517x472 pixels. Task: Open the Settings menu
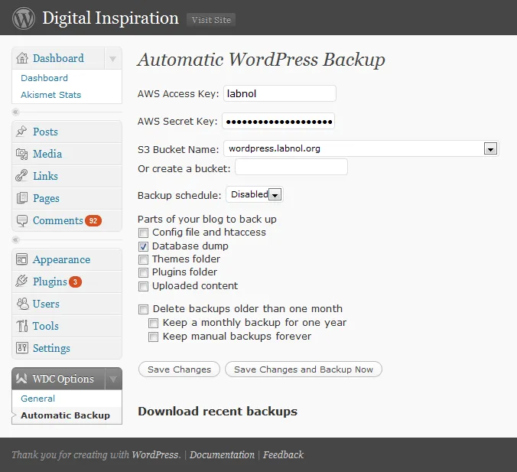51,348
